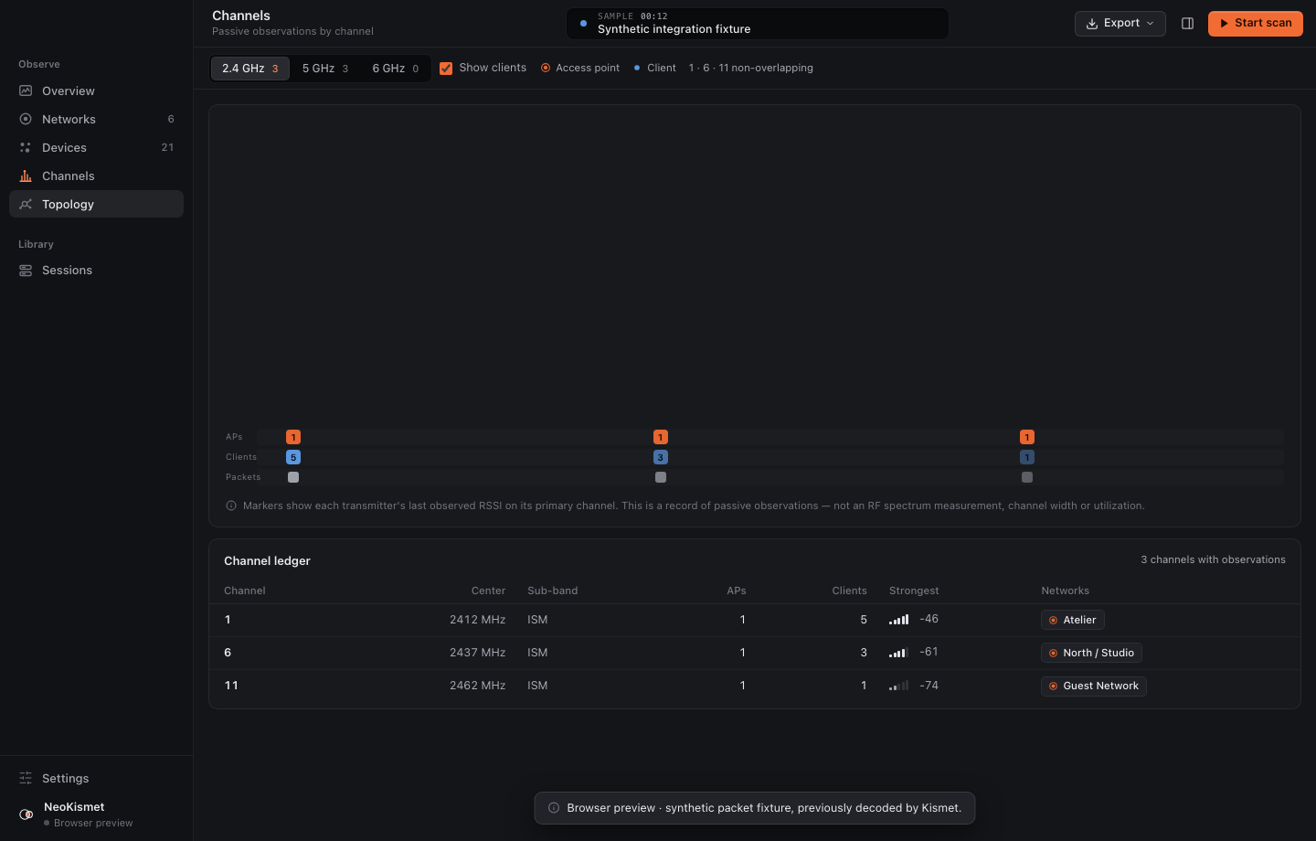Click the Sub-band column header

(x=552, y=591)
